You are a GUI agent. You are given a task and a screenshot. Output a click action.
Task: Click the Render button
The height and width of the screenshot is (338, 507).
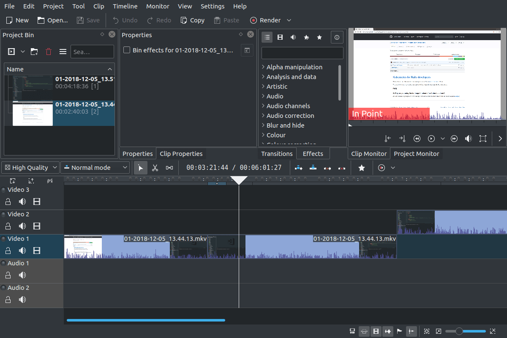click(265, 20)
